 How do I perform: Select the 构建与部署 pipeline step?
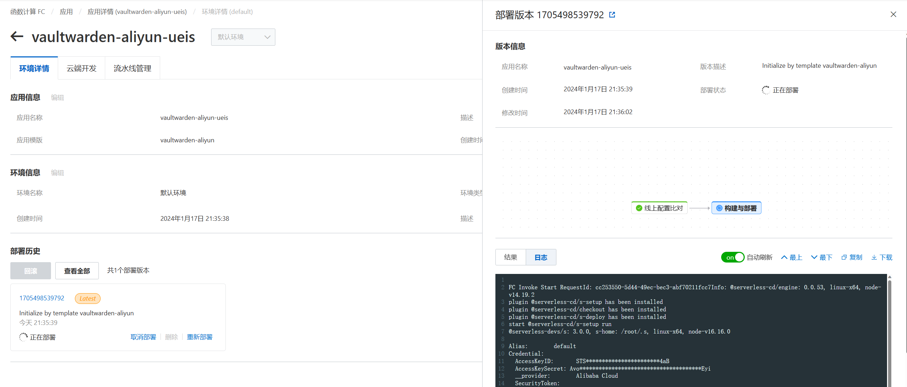(737, 208)
